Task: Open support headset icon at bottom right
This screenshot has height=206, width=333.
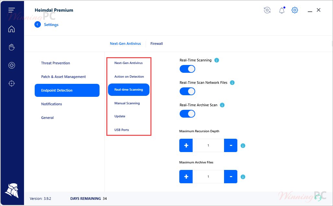Action: click(x=318, y=198)
